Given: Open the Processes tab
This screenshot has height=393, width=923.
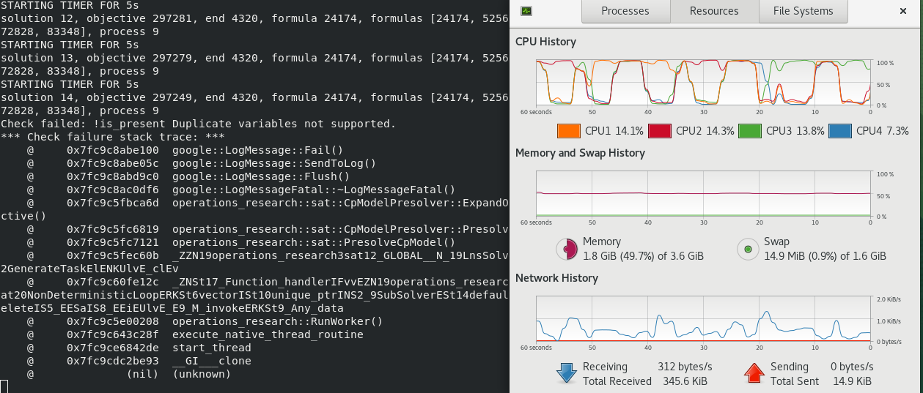Looking at the screenshot, I should (x=625, y=11).
